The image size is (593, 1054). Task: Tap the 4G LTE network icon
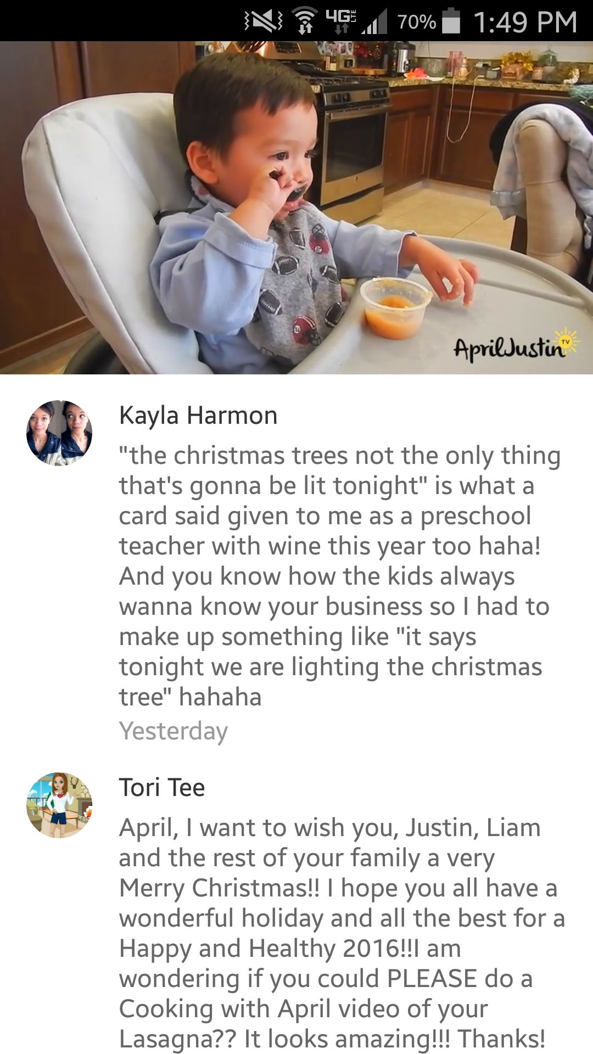[341, 21]
